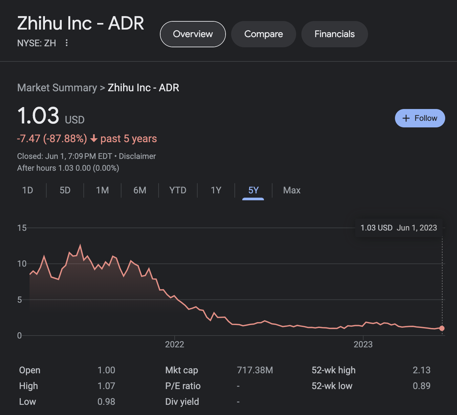
Task: Click the 2022 label on chart axis
Action: 174,344
